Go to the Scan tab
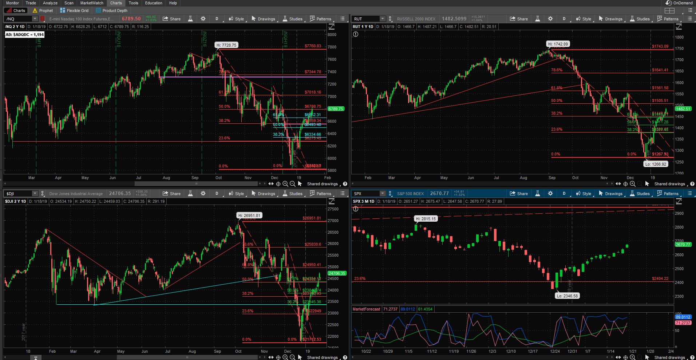 click(69, 3)
